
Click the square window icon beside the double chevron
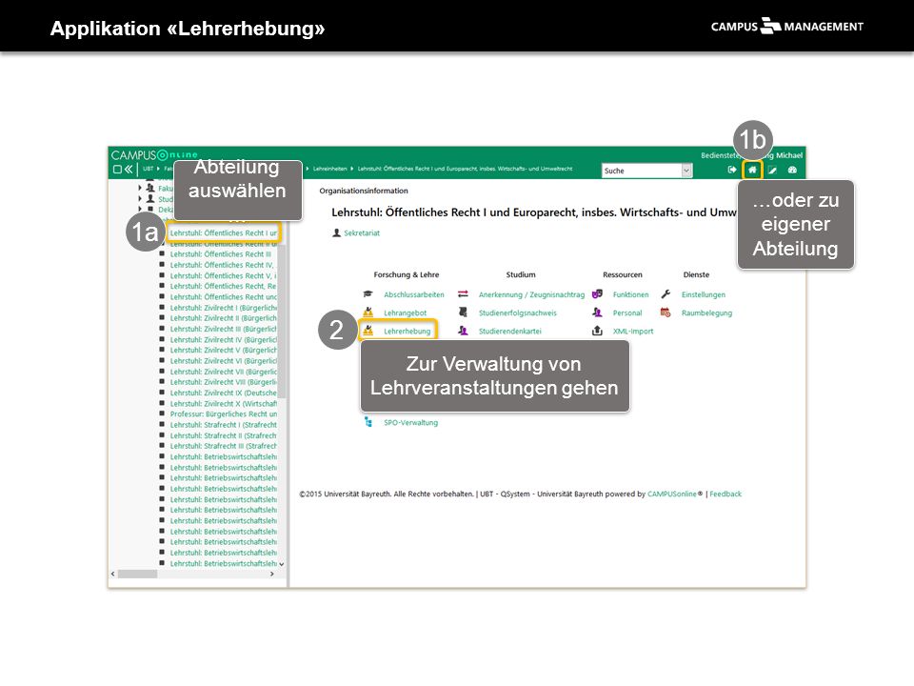(117, 170)
